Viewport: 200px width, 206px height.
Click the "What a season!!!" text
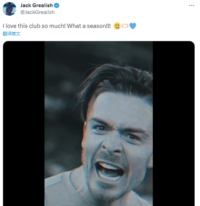(89, 26)
